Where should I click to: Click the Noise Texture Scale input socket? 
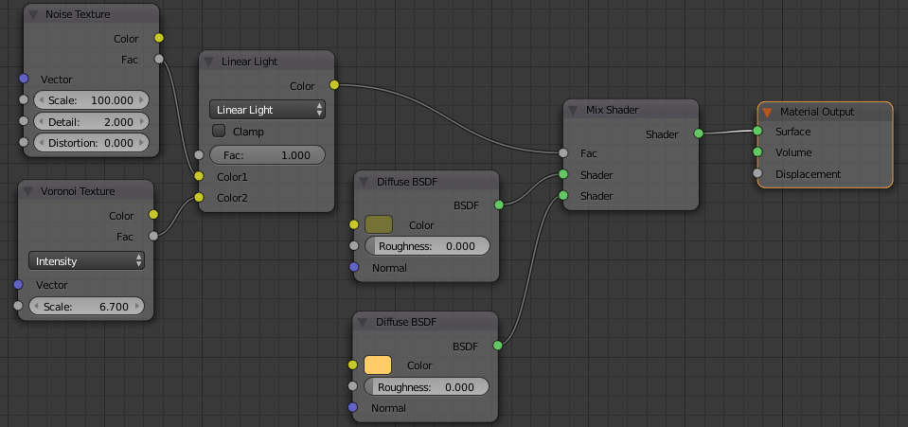23,99
